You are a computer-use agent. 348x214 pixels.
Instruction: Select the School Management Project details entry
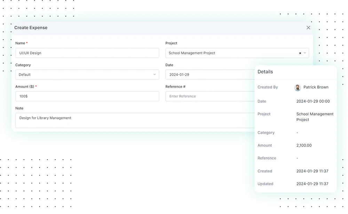click(315, 117)
